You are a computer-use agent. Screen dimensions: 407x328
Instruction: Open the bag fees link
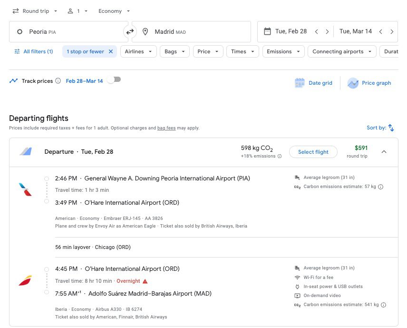click(x=166, y=128)
